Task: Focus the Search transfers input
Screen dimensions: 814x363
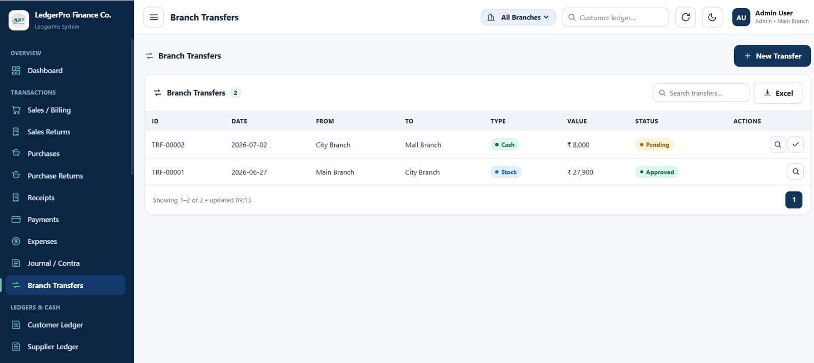Action: tap(701, 93)
